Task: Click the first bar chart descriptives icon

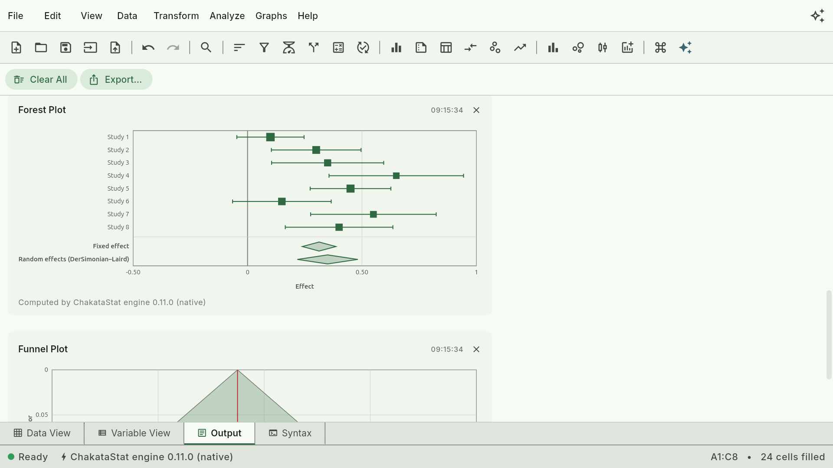Action: pyautogui.click(x=396, y=48)
